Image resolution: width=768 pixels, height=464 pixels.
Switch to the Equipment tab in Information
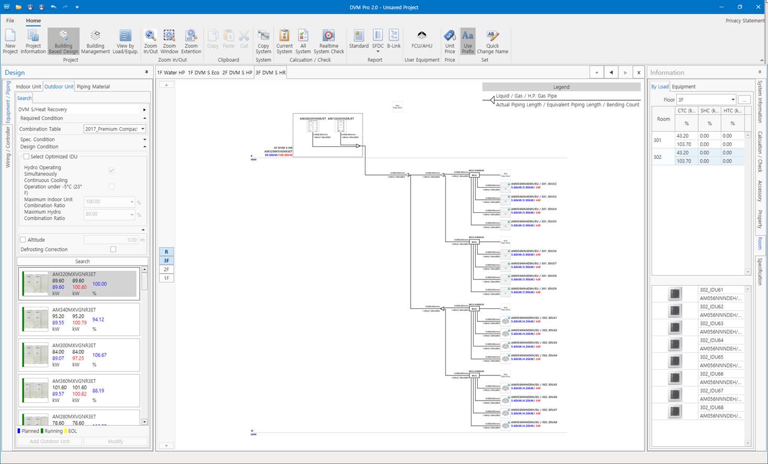684,87
